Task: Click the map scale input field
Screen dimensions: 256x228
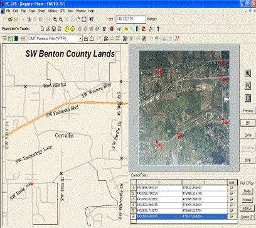Action: [x=131, y=19]
